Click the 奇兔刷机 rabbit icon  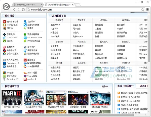click(25, 22)
